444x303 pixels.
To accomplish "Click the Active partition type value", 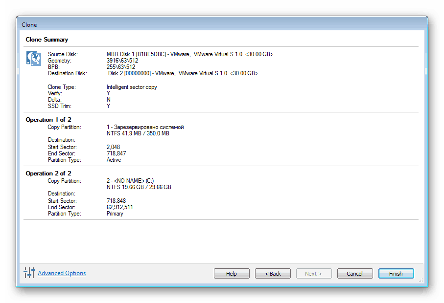I will 114,160.
